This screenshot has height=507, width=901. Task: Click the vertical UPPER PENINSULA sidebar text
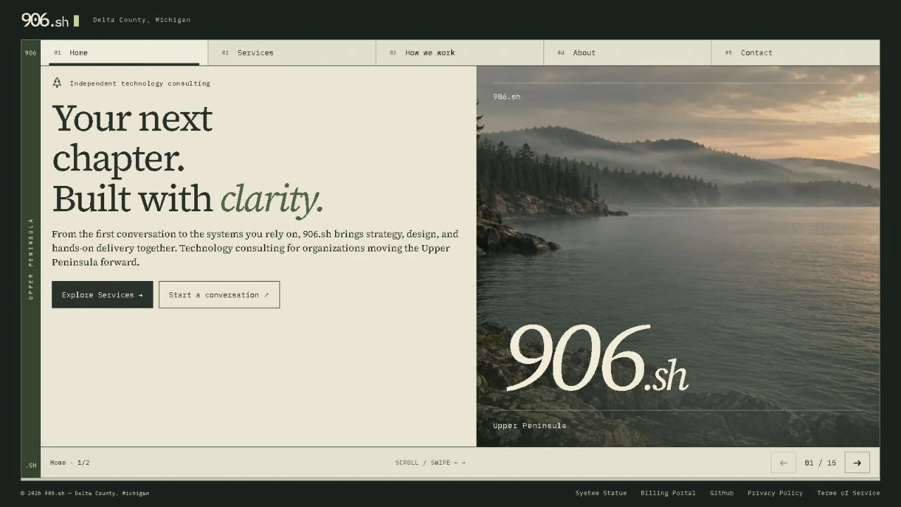tap(31, 258)
